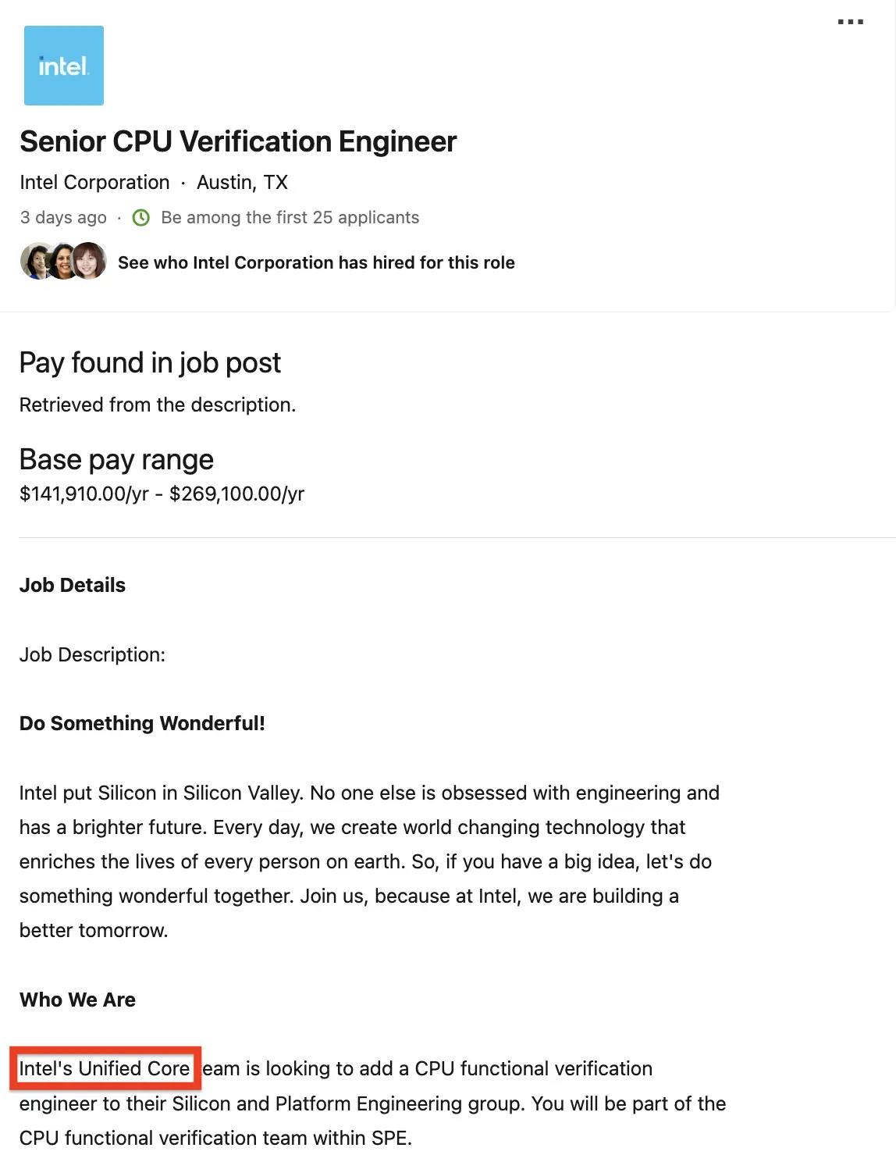Open "See who Intel Corporation has hired" link
Image resolution: width=896 pixels, height=1162 pixels.
(x=316, y=262)
